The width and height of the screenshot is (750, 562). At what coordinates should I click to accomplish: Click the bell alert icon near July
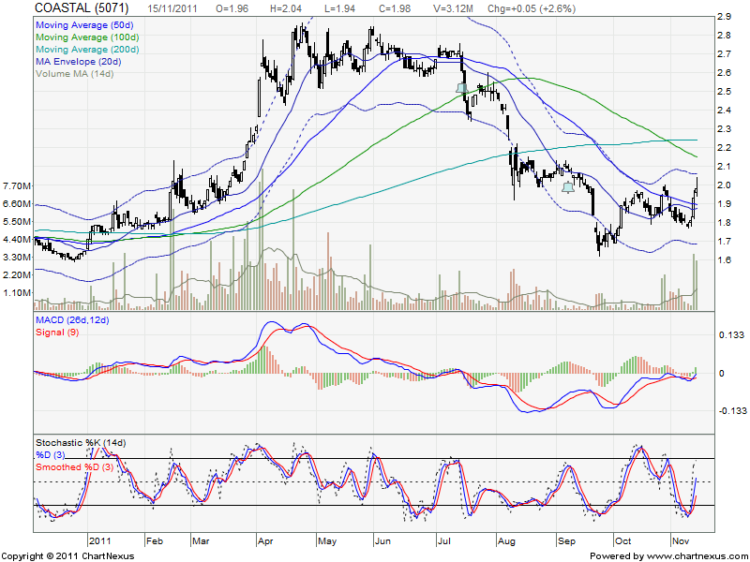click(461, 88)
